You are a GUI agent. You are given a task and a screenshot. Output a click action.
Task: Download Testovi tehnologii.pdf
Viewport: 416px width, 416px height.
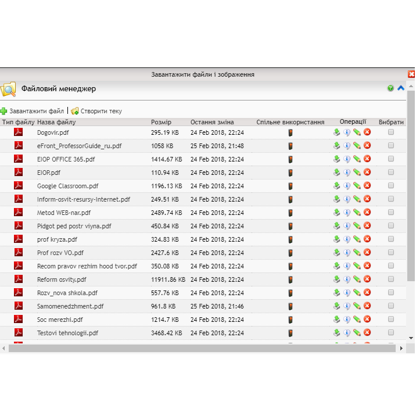336,332
